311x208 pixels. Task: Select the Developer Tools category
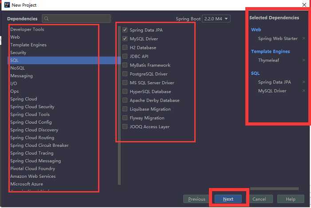27,29
